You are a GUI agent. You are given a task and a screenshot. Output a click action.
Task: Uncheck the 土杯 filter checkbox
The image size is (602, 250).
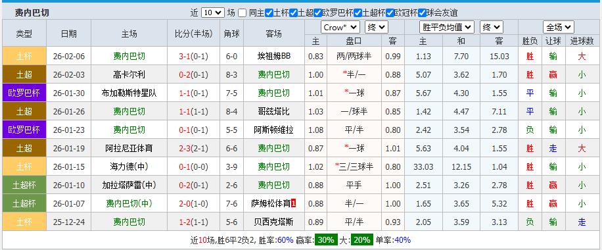(x=269, y=13)
